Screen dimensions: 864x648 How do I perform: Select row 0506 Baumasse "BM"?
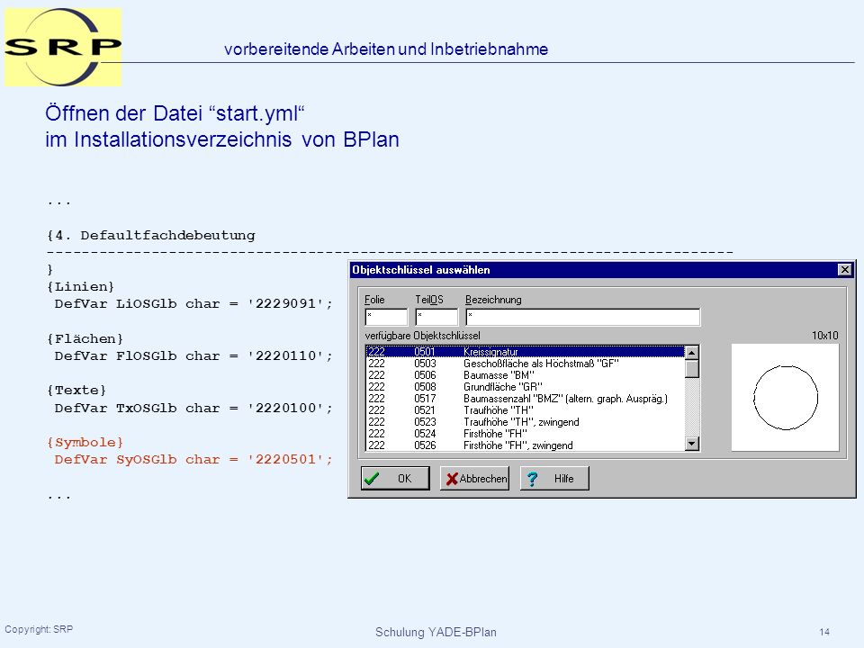pyautogui.click(x=525, y=375)
